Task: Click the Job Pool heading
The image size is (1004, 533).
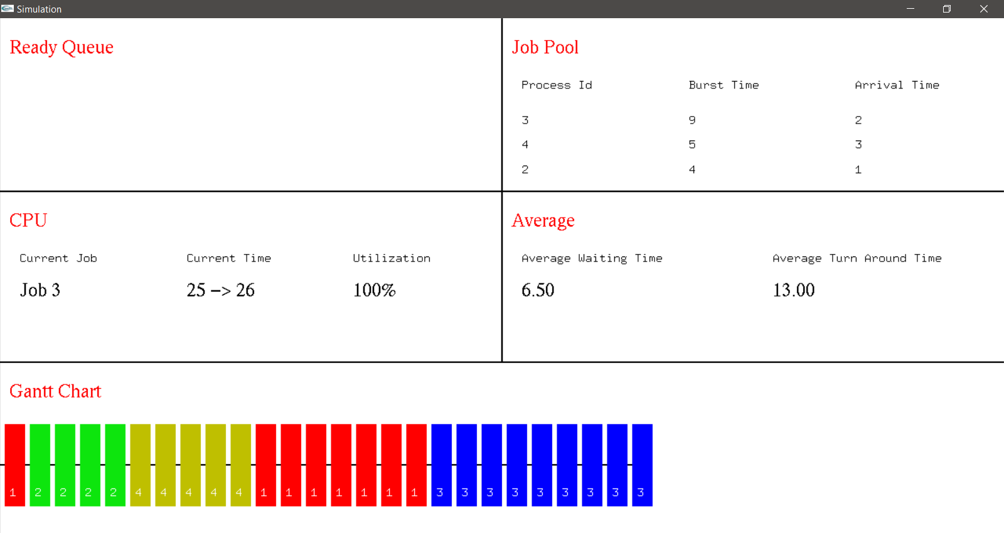Action: pyautogui.click(x=545, y=48)
